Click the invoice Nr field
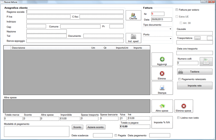This screenshot has width=216, height=140. 158,14
